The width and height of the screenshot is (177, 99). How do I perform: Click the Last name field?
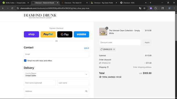[73, 83]
